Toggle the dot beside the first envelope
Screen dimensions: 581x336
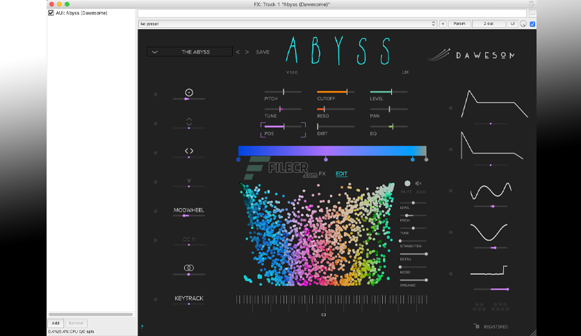pos(451,108)
